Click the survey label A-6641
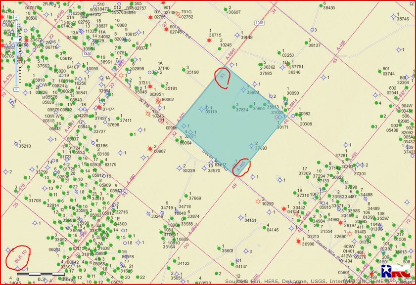 click(x=231, y=54)
